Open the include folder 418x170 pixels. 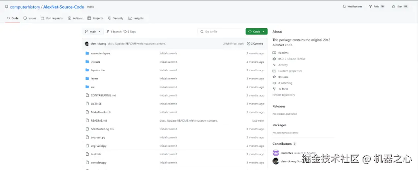pos(96,62)
